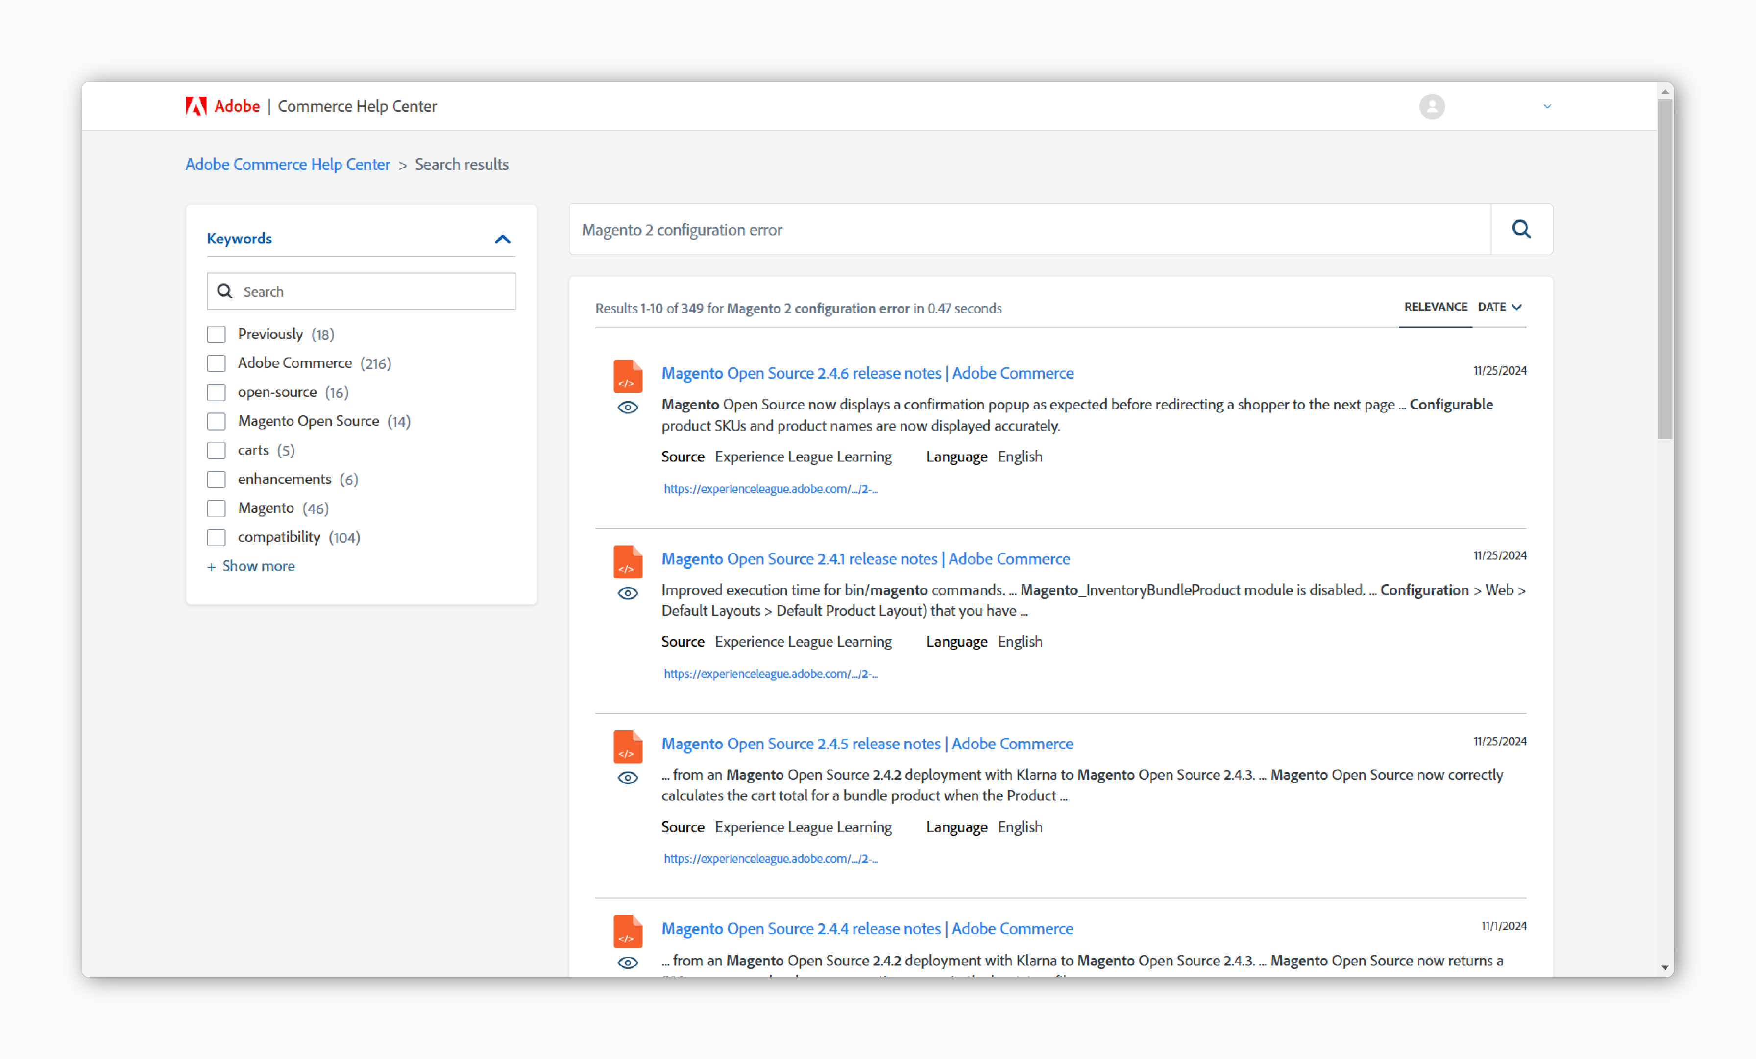
Task: Sort results by Date
Action: tap(1499, 307)
